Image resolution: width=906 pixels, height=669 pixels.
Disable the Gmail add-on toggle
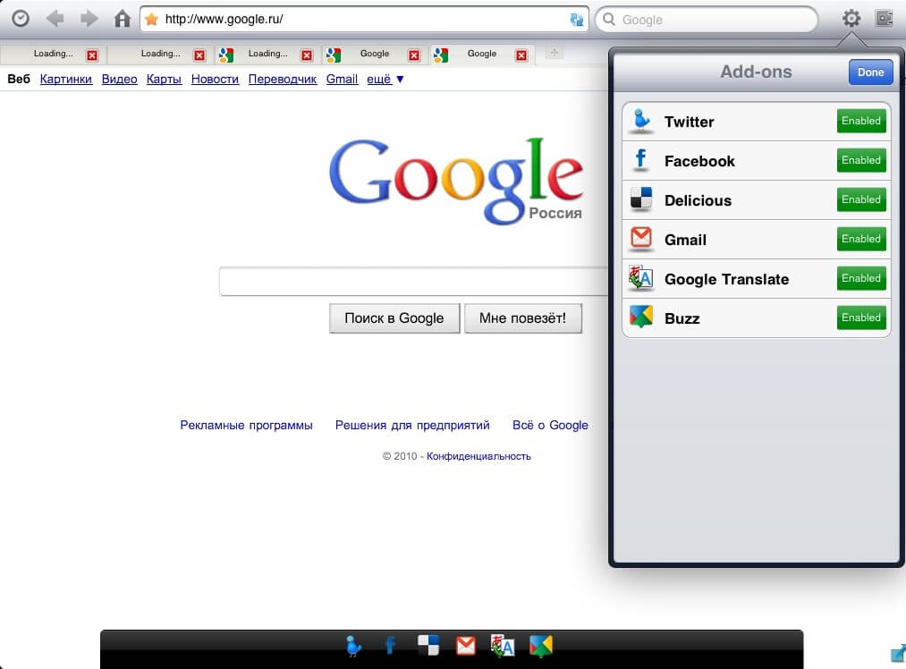(x=861, y=239)
